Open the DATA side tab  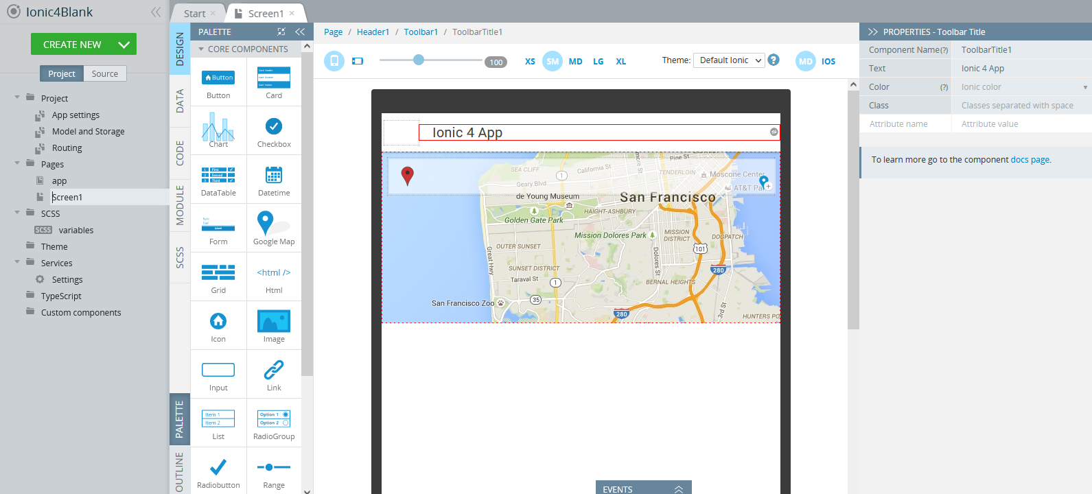tap(180, 101)
